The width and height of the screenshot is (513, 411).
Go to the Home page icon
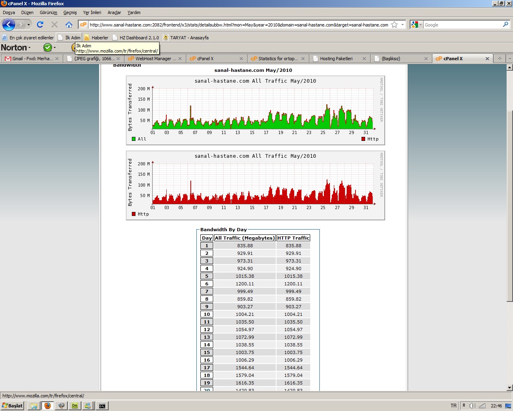click(x=69, y=24)
